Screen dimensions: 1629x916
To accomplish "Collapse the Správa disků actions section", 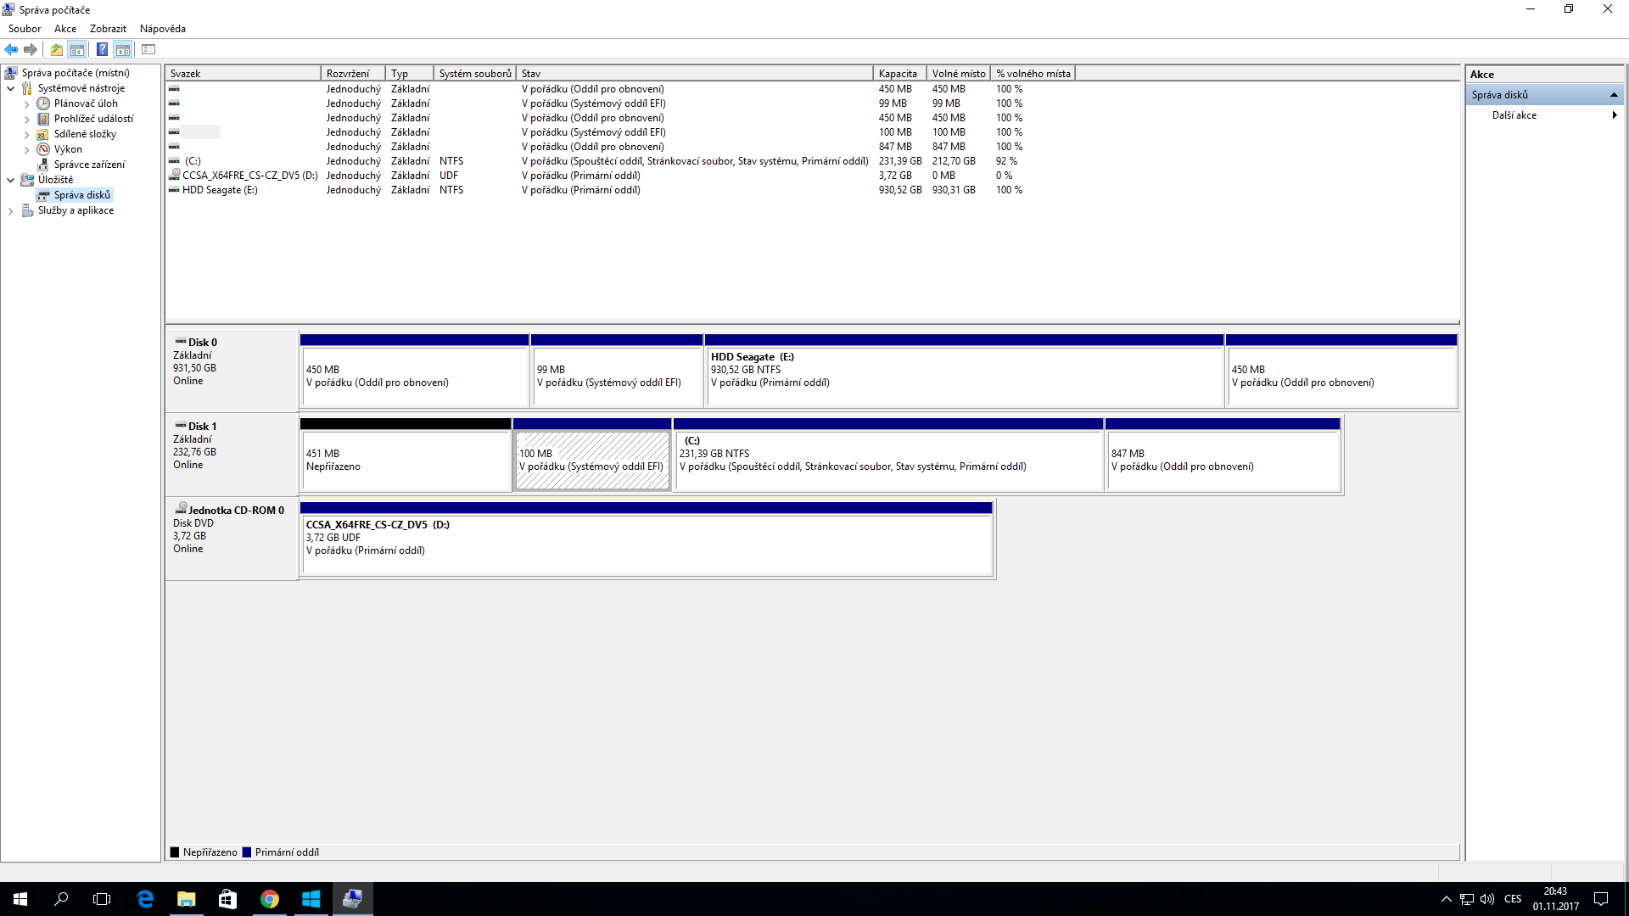I will pyautogui.click(x=1614, y=95).
